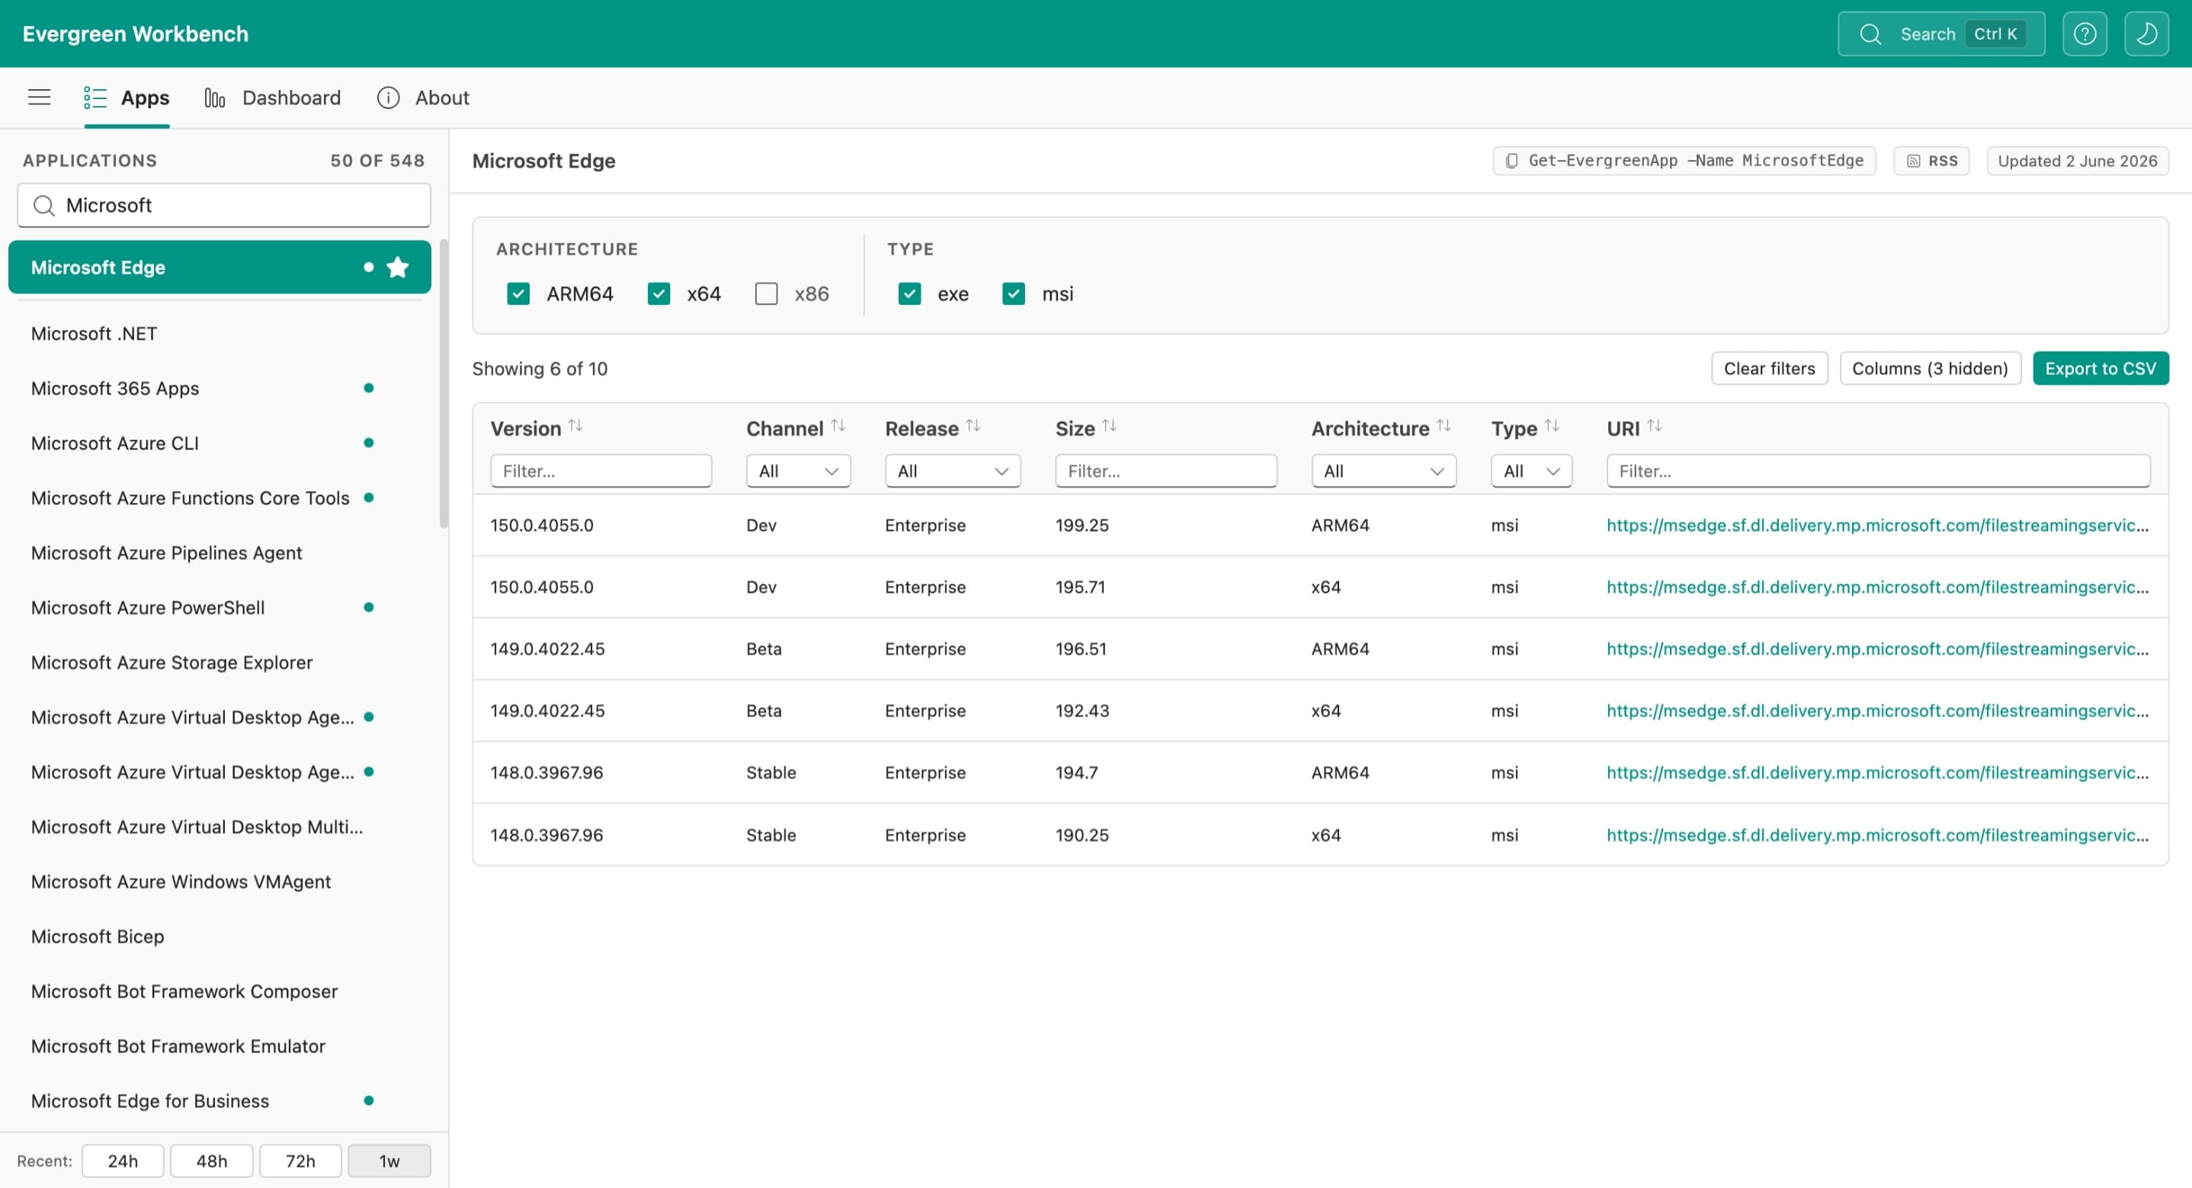Sort by Size column arrows

[x=1109, y=425]
